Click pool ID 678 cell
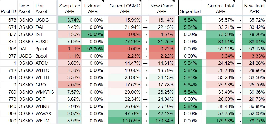Screen dimensions: 266x124 click(x=9, y=20)
